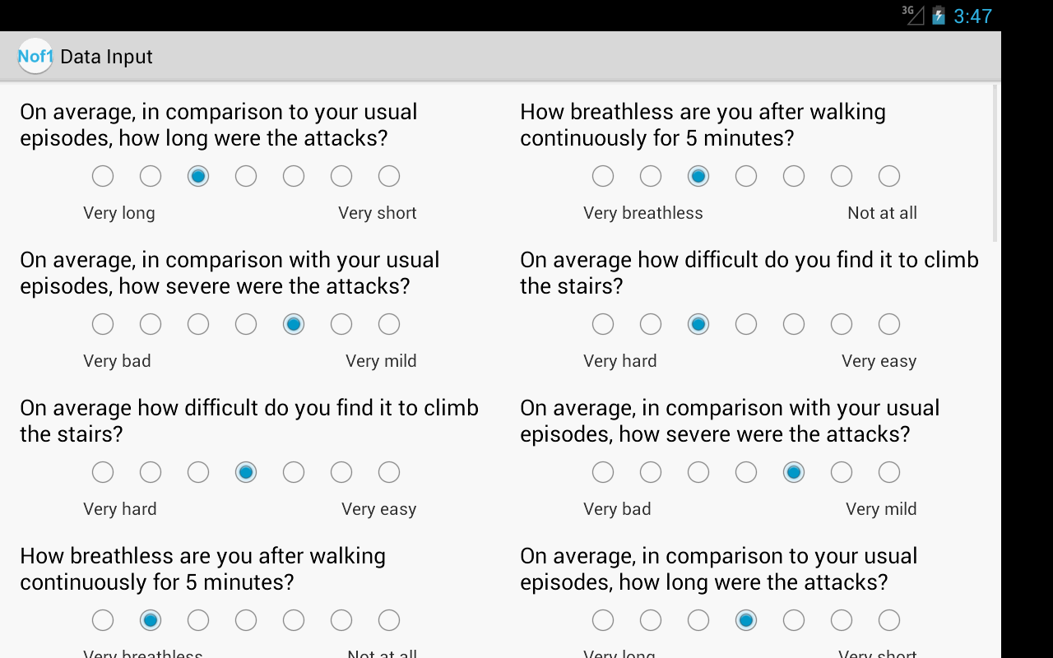Tap the 3:47 clock in status bar
Image resolution: width=1053 pixels, height=658 pixels.
pyautogui.click(x=972, y=16)
